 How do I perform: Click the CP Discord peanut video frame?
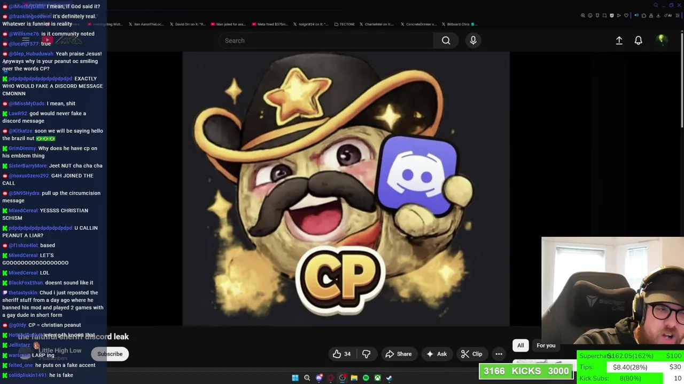click(346, 189)
